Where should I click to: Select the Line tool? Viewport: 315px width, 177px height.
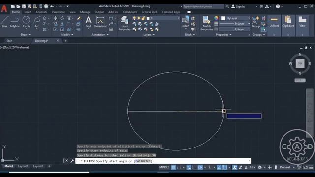point(4,22)
